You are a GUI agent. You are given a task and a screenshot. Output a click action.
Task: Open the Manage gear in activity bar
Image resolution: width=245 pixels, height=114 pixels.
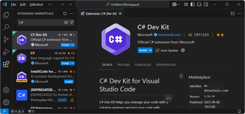point(6,102)
